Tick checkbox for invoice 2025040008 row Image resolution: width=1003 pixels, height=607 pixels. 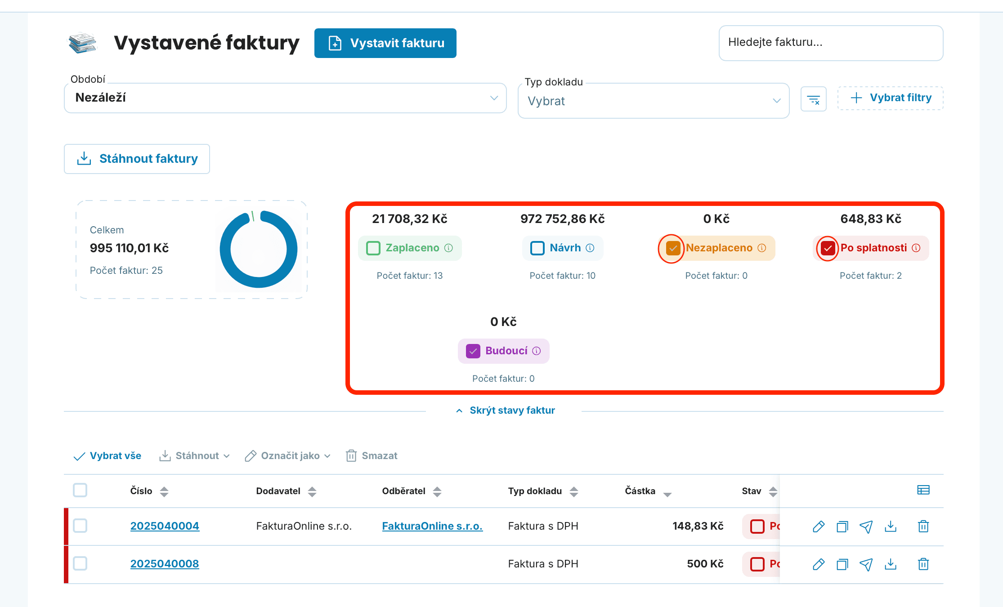pyautogui.click(x=80, y=563)
